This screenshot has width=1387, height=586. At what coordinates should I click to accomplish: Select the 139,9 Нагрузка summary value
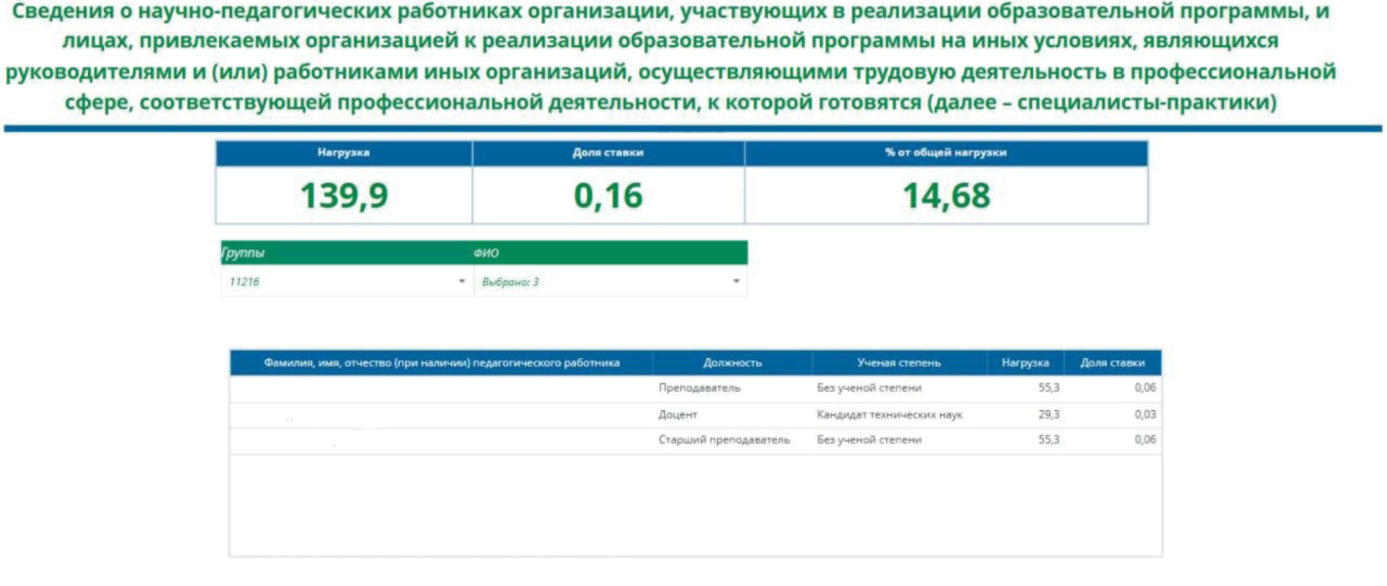pyautogui.click(x=344, y=195)
